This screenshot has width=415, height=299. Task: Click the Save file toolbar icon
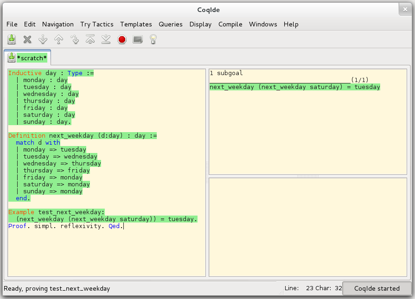[12, 40]
